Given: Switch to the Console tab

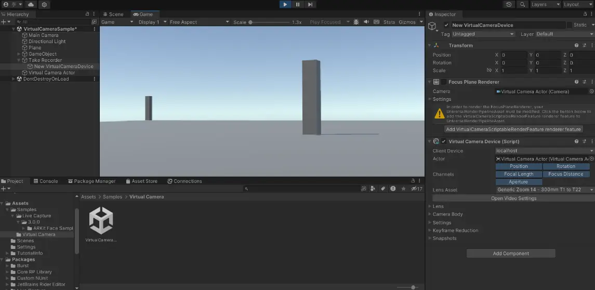Looking at the screenshot, I should pyautogui.click(x=46, y=181).
